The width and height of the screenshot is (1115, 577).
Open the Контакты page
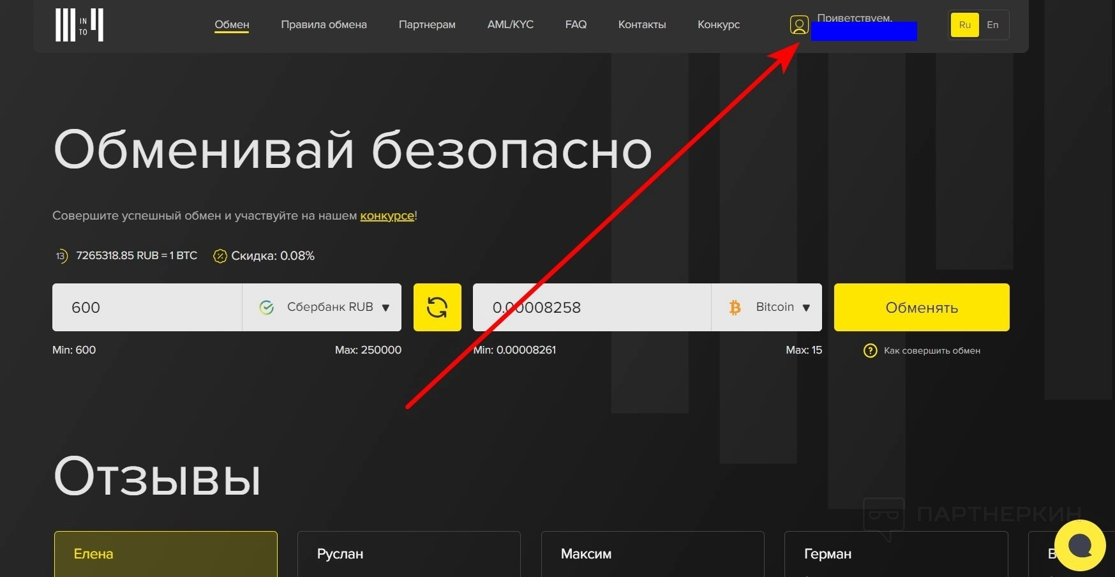click(642, 25)
